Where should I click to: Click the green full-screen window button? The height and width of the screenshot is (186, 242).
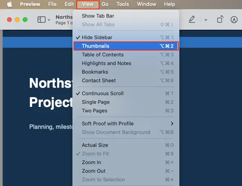[25, 20]
